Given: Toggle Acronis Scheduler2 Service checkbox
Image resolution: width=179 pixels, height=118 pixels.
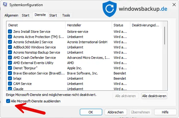Looking at the screenshot, I should coord(10,42).
